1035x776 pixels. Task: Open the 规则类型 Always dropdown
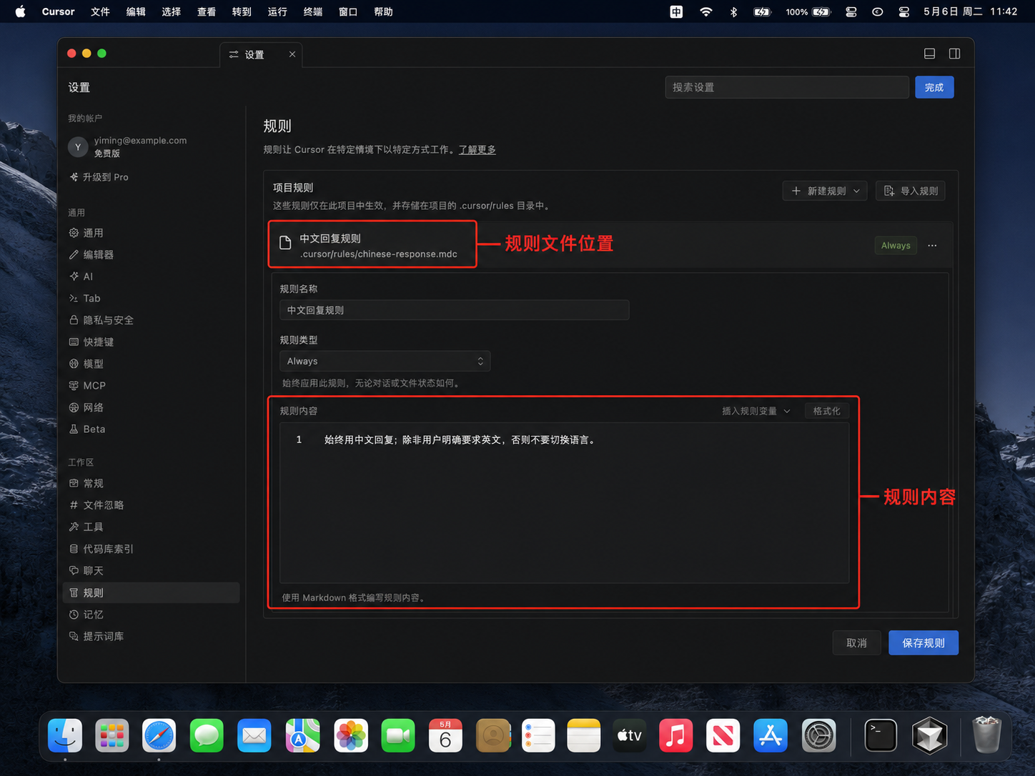click(385, 361)
